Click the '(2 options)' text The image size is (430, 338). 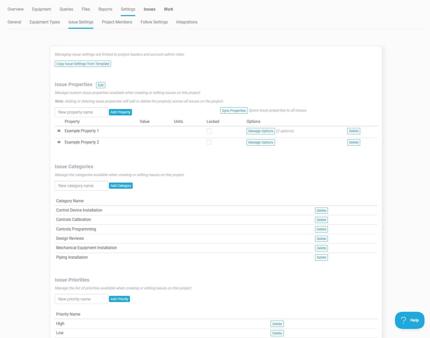point(285,131)
